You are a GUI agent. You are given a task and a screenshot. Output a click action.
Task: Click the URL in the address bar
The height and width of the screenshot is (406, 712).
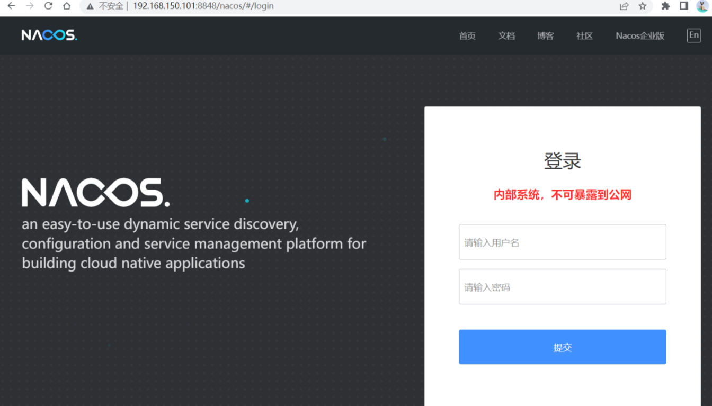pos(203,6)
